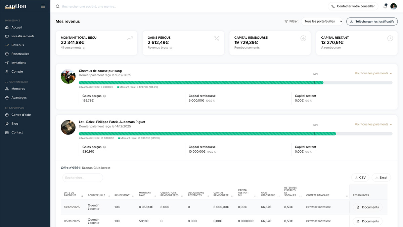The image size is (403, 227).
Task: Click info icon next to Gains perçus 199,78€
Action: point(104,96)
